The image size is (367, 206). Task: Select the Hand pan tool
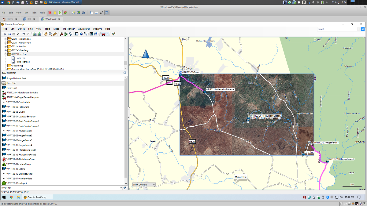(x=46, y=34)
